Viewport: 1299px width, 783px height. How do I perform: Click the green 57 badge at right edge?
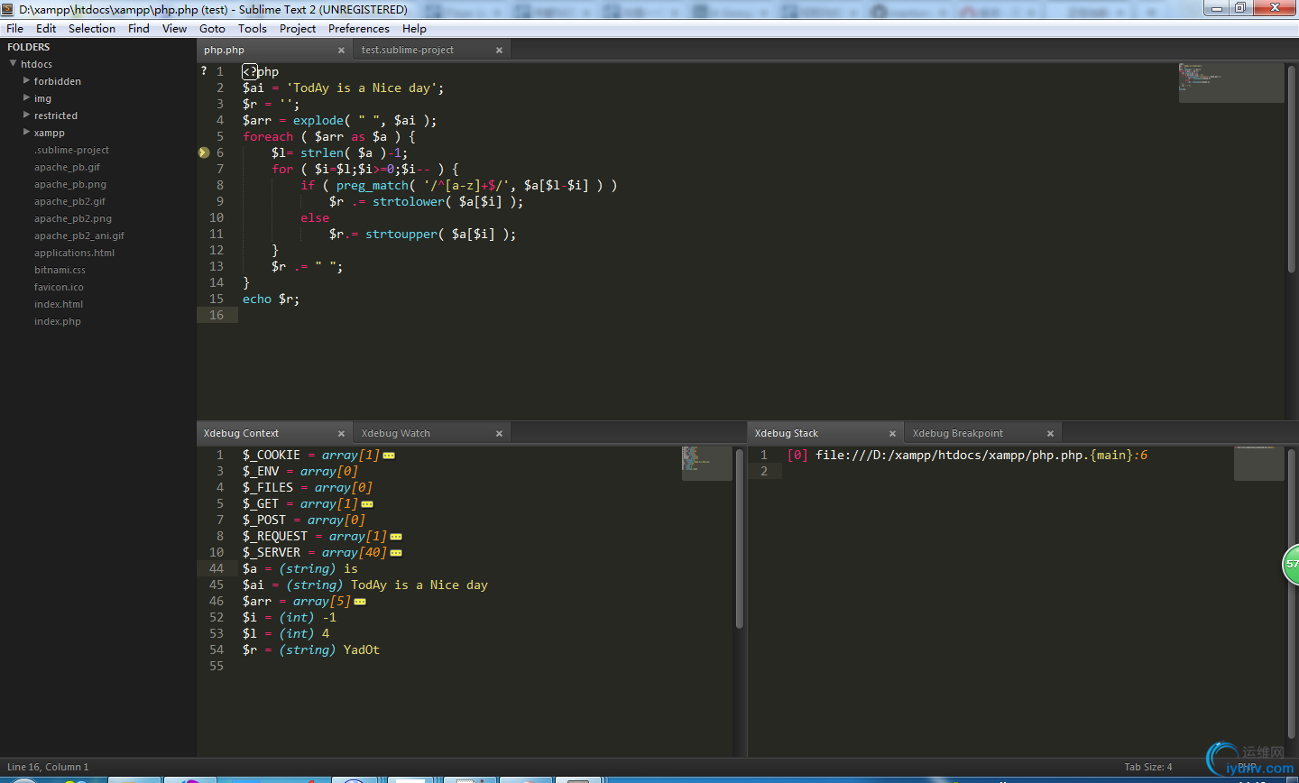pyautogui.click(x=1291, y=564)
